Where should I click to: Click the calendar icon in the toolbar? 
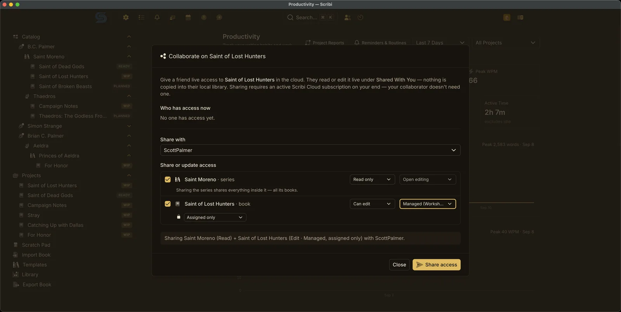[x=188, y=17]
